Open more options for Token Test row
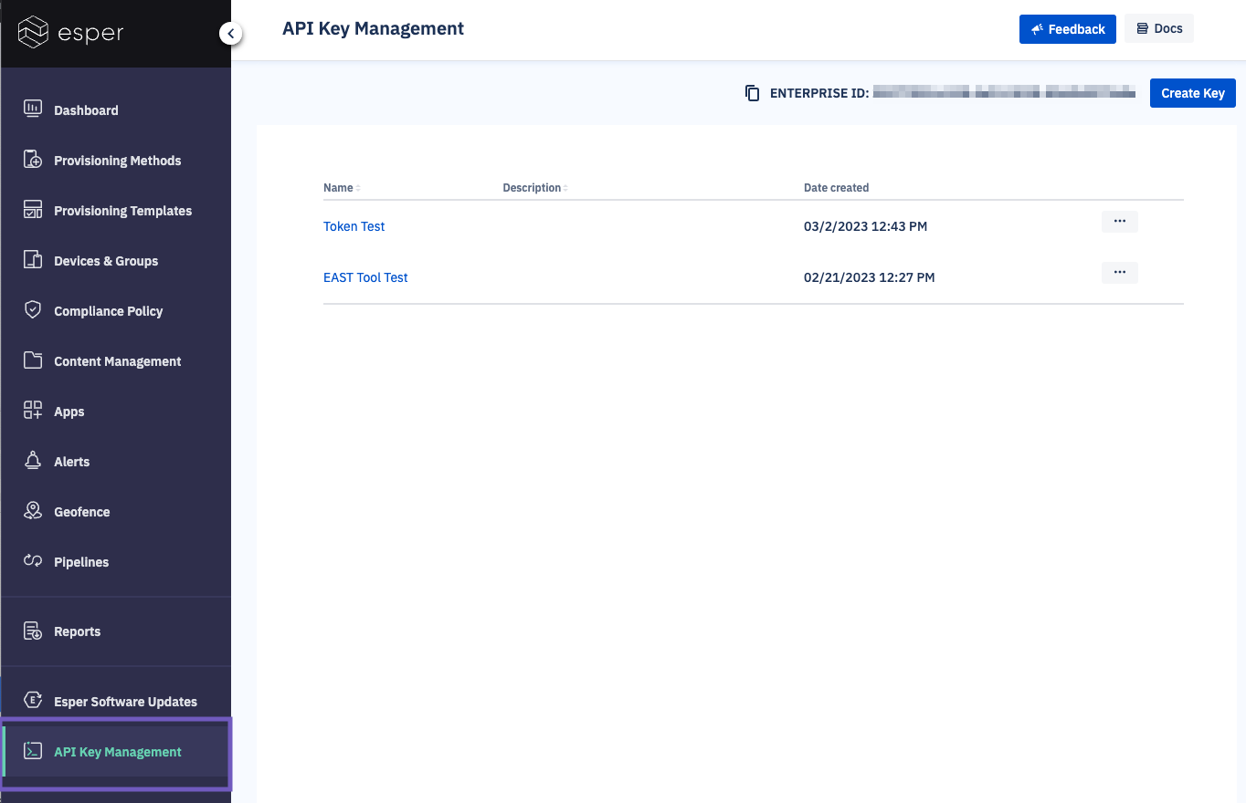The width and height of the screenshot is (1246, 803). coord(1119,222)
